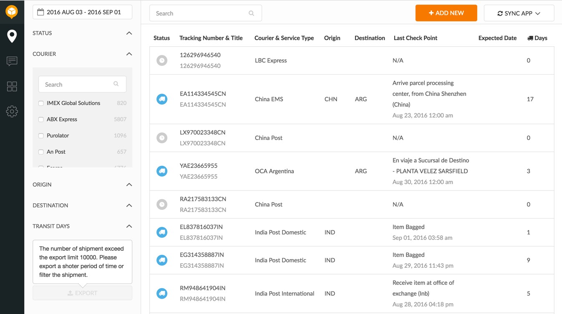Open the SYNC APP dropdown

(519, 13)
